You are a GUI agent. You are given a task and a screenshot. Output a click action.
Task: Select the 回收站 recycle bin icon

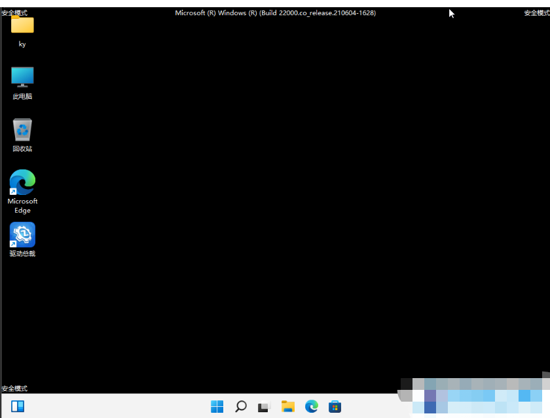(22, 130)
